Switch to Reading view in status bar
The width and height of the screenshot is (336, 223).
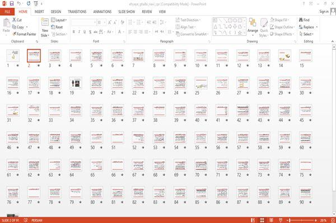(x=271, y=220)
